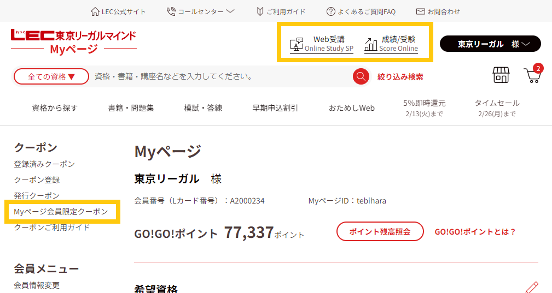
Task: Click the クーポン sidebar heading
Action: pyautogui.click(x=36, y=148)
